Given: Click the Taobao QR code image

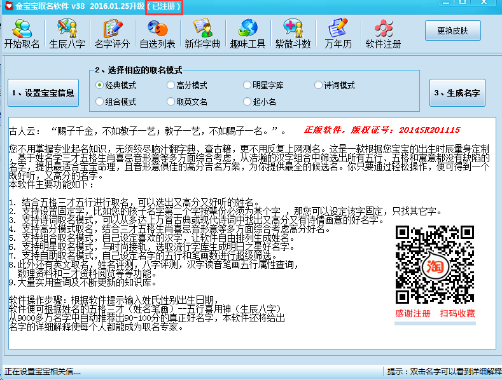Looking at the screenshot, I should [435, 264].
